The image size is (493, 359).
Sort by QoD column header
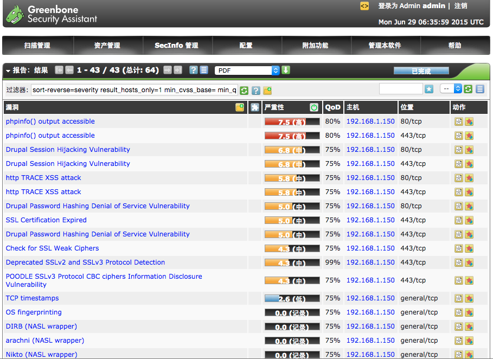tap(332, 107)
